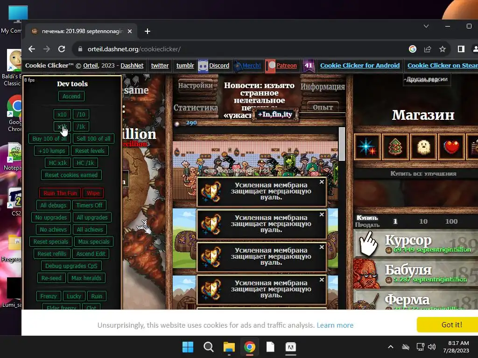This screenshot has height=358, width=478.
Task: Click the building rows scrollbar
Action: tap(342, 144)
